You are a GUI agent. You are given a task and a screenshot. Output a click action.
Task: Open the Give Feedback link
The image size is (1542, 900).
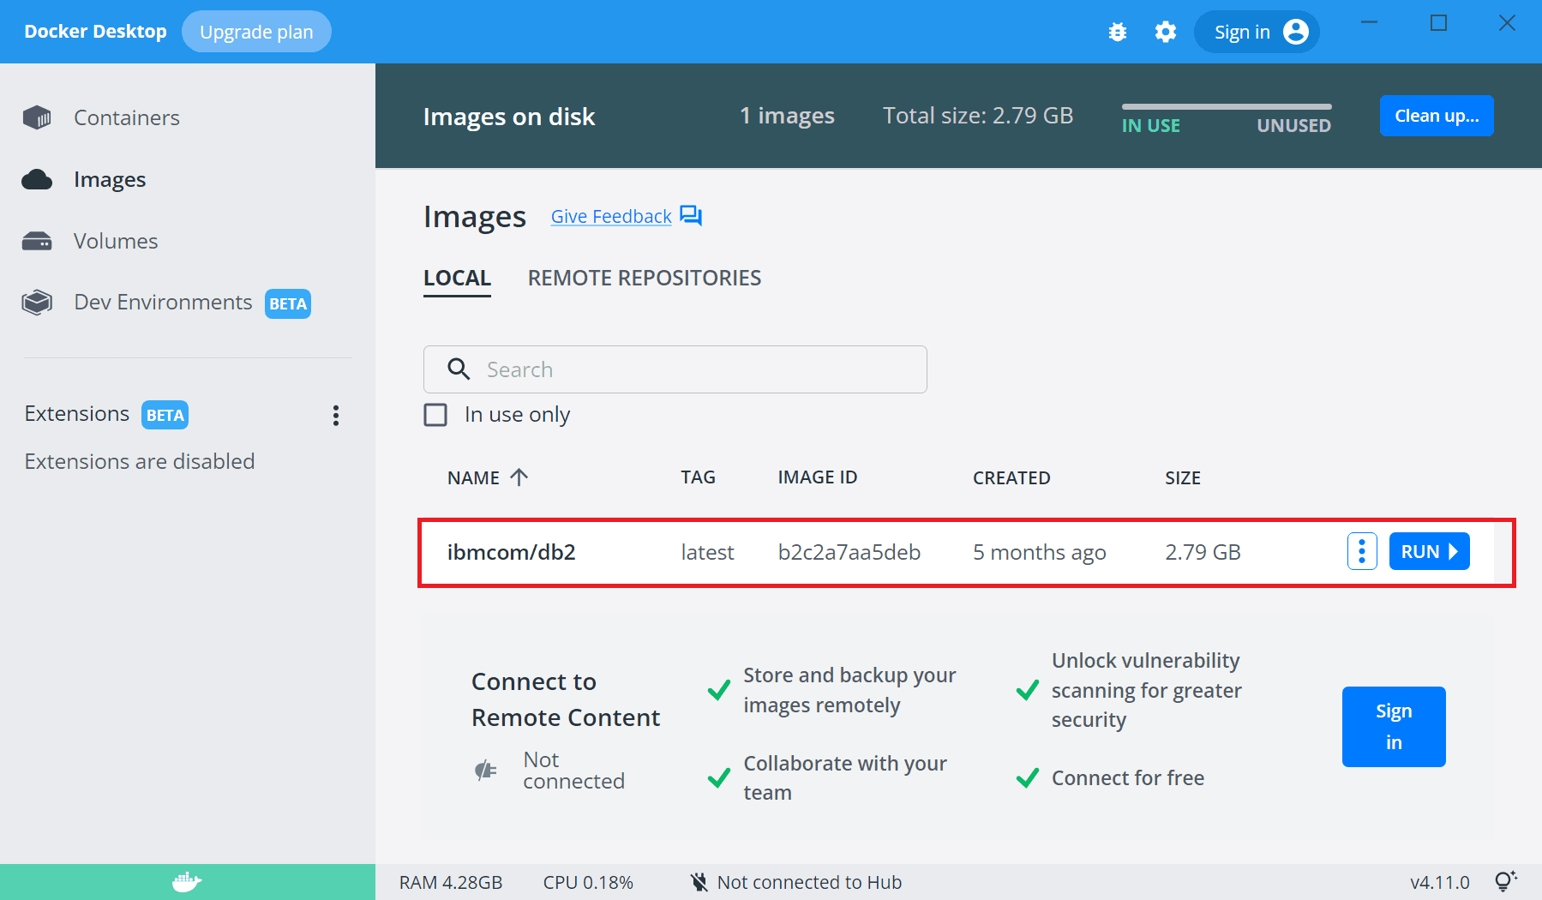[x=611, y=216]
